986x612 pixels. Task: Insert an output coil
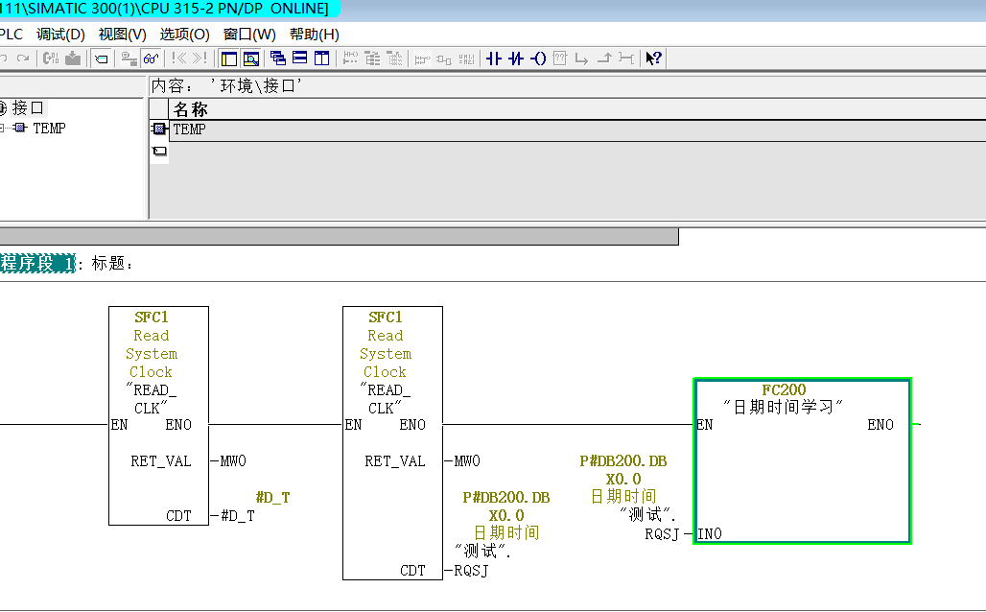538,59
